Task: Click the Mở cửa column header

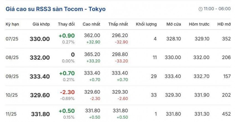Action: click(x=174, y=24)
